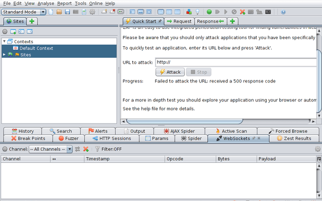The height and width of the screenshot is (201, 322).
Task: Open the Online menu
Action: pos(96,4)
